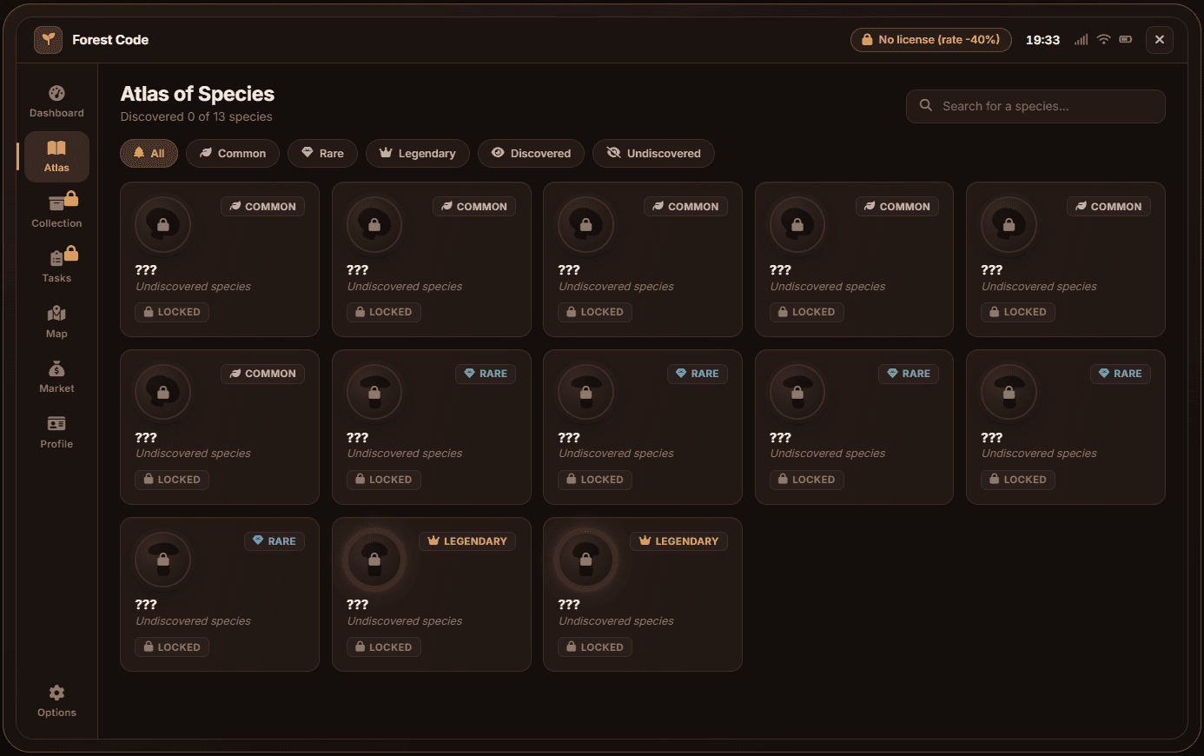Viewport: 1204px width, 756px height.
Task: Open the first Common species card
Action: click(x=220, y=259)
